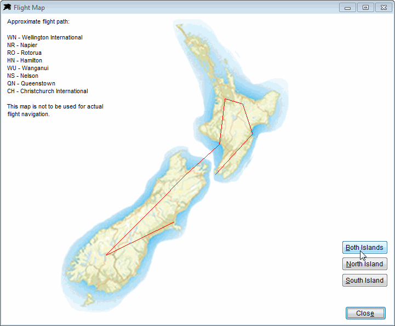The image size is (395, 326).
Task: Click 'QN - Queenstown' legend entry
Action: [x=31, y=83]
